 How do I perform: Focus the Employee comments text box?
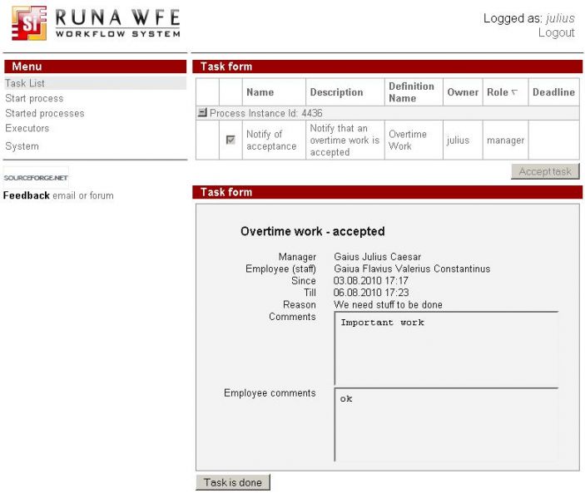446,424
